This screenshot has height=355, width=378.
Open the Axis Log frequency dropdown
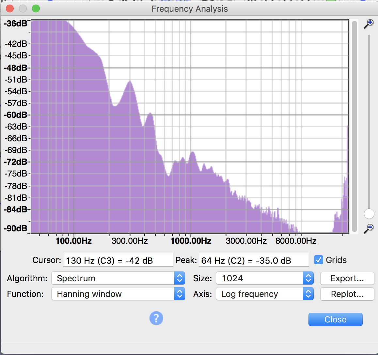coord(265,294)
